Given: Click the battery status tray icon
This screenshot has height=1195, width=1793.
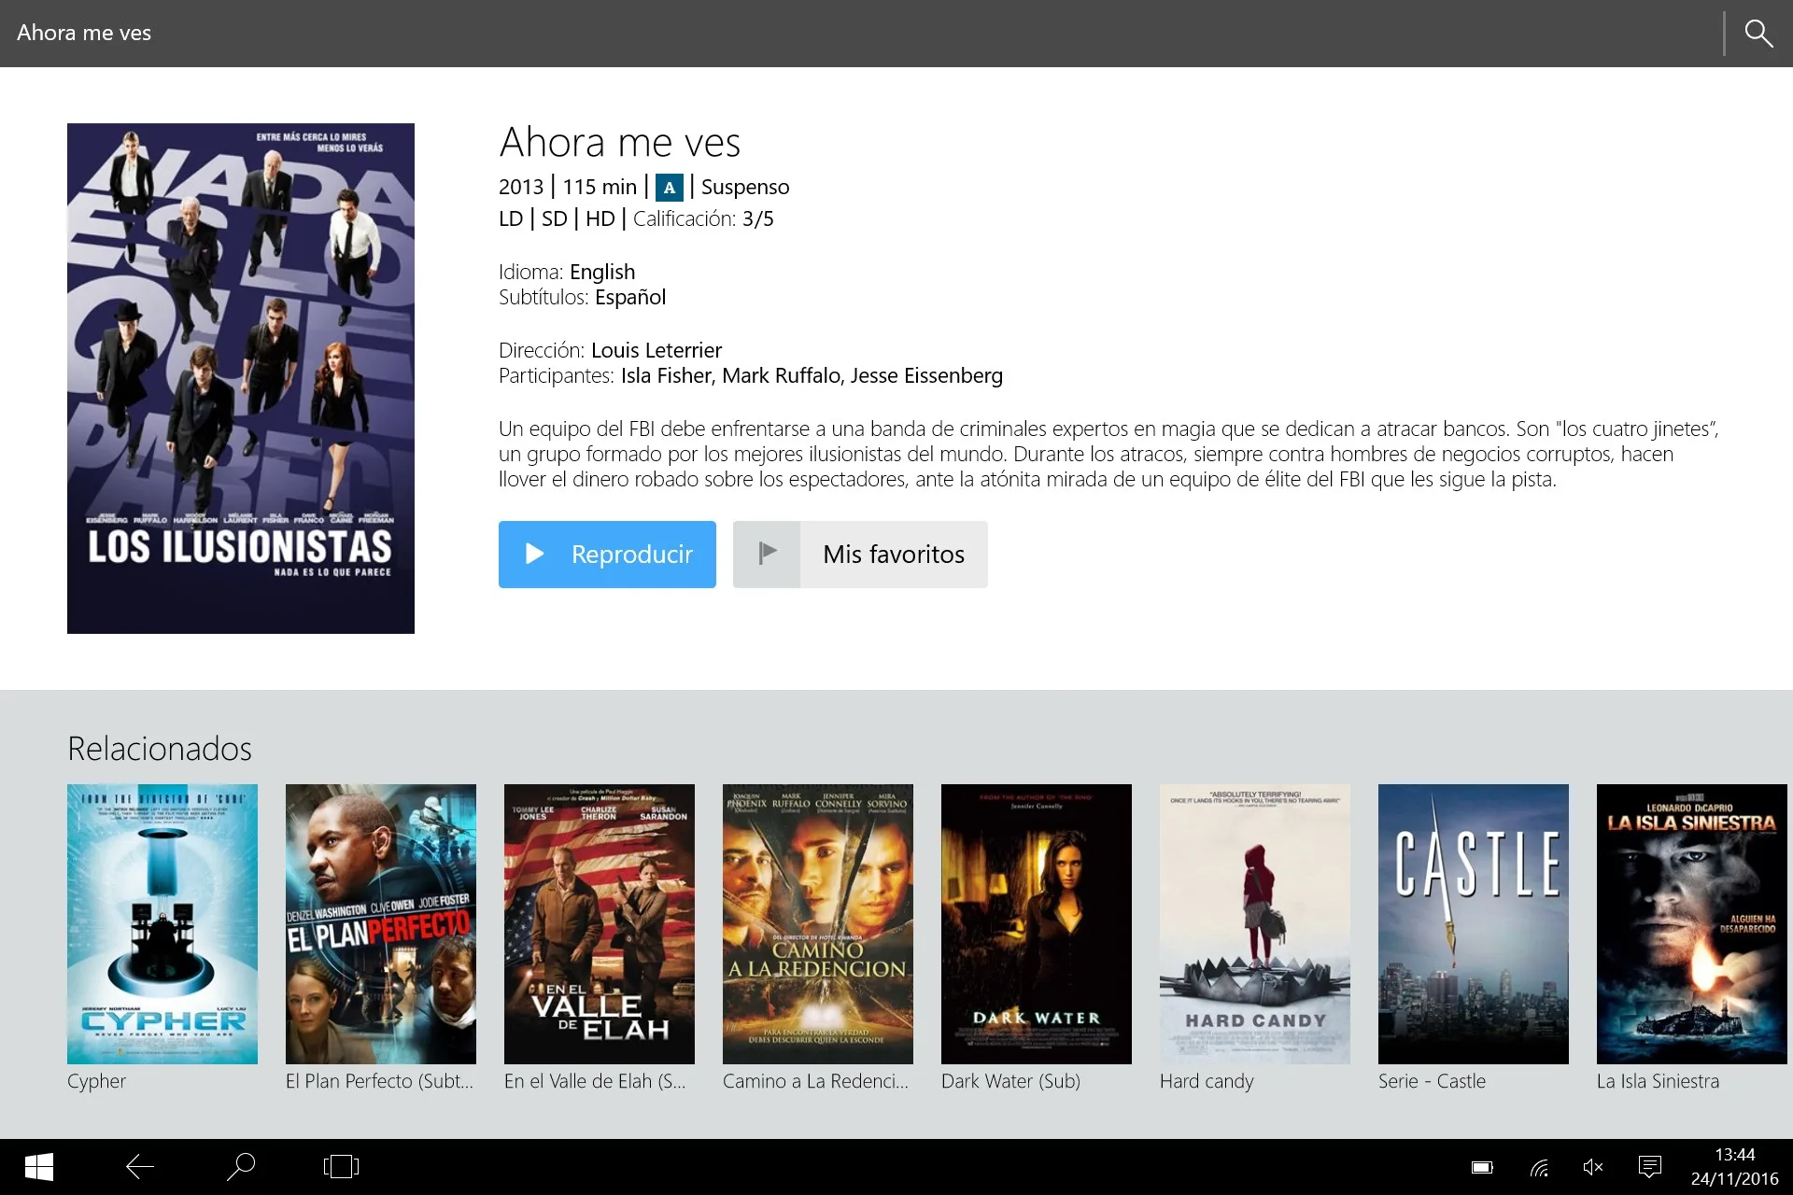Looking at the screenshot, I should (x=1483, y=1167).
